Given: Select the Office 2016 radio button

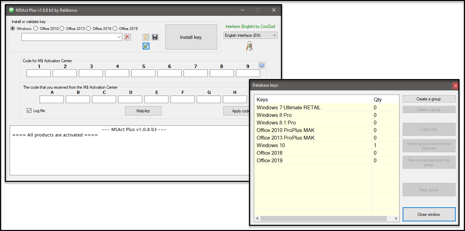Looking at the screenshot, I should point(89,29).
